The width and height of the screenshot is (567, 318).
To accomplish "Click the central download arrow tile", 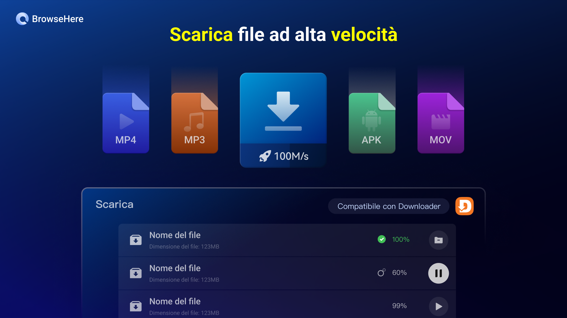I will (283, 120).
